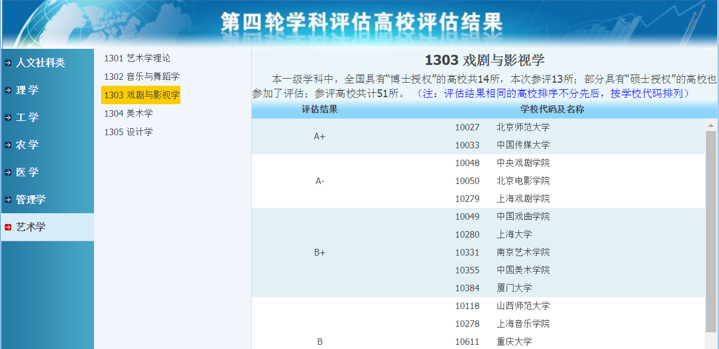Click the 评估结果 column header
Screen dimensions: 719x349
point(320,110)
